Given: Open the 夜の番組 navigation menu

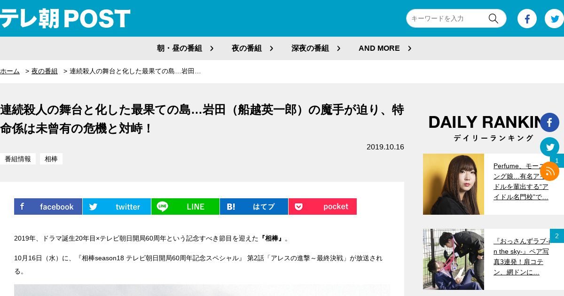Looking at the screenshot, I should (247, 48).
